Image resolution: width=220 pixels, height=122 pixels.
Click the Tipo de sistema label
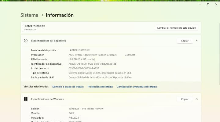tap(40, 73)
